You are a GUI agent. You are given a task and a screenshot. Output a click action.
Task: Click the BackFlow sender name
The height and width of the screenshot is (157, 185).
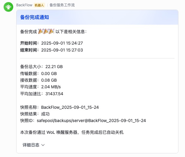24,5
